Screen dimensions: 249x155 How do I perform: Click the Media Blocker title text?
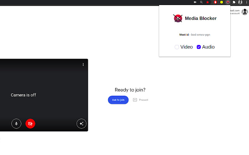pyautogui.click(x=201, y=18)
